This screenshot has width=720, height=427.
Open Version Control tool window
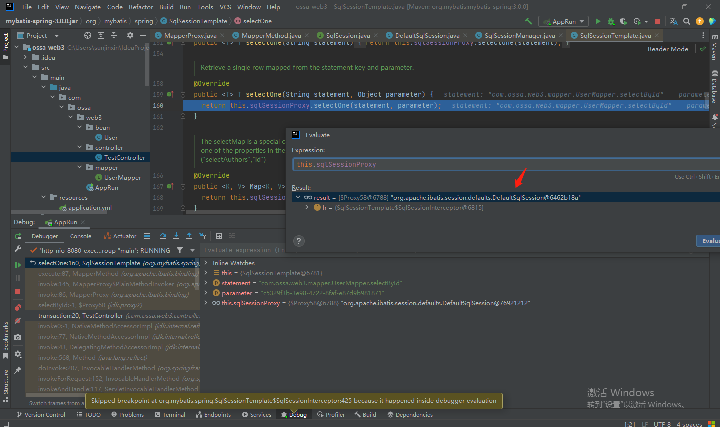[x=41, y=415]
